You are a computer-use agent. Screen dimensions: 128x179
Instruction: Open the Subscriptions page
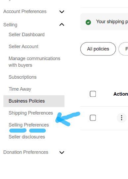tap(23, 77)
